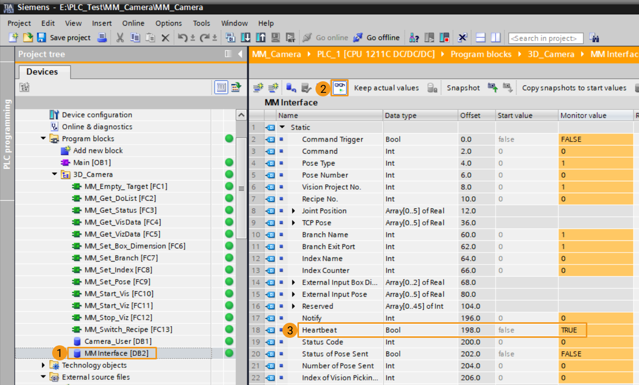
Task: Open the Online menu
Action: tap(133, 23)
